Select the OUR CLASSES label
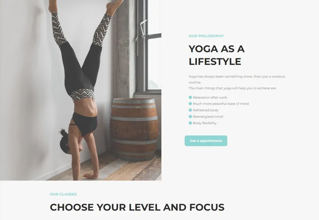Image resolution: width=319 pixels, height=220 pixels. point(63,194)
